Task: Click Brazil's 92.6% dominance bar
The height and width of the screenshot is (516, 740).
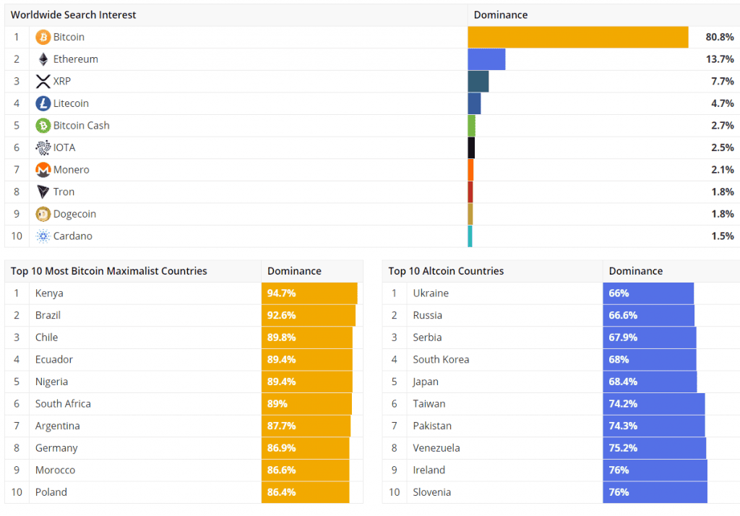Action: [x=308, y=315]
